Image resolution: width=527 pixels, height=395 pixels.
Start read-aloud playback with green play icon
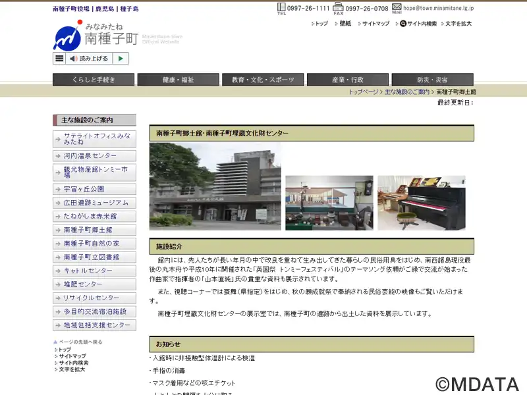[x=121, y=59]
